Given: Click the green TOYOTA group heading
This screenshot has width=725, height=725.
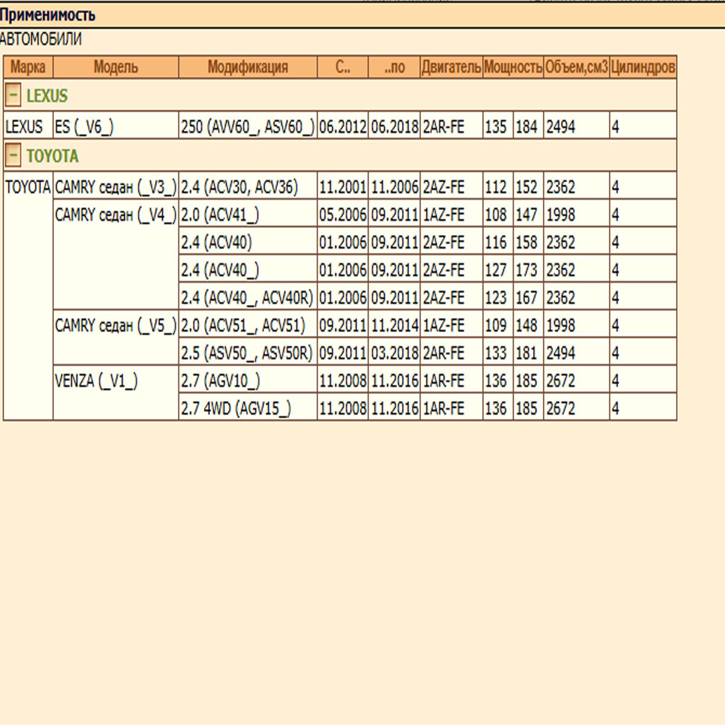Looking at the screenshot, I should click(52, 156).
